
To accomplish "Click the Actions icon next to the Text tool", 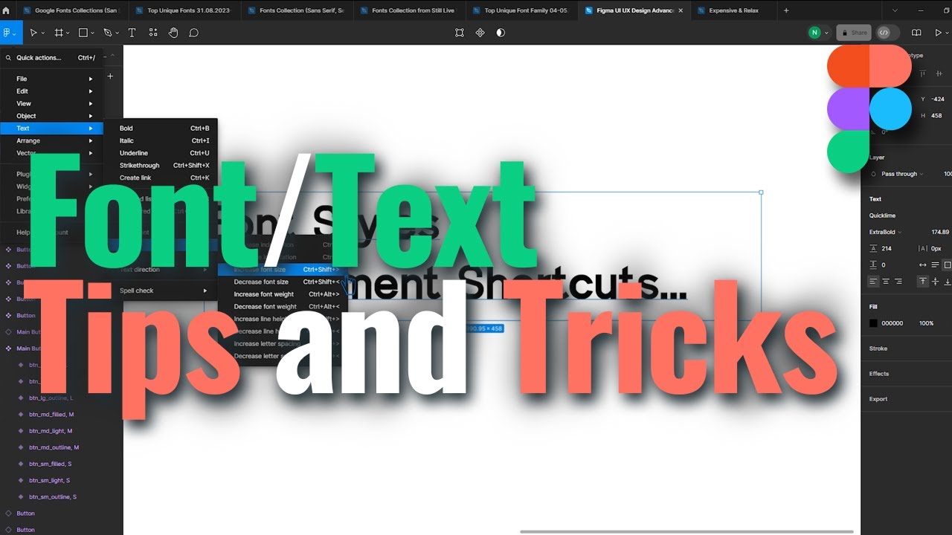I will [x=152, y=32].
